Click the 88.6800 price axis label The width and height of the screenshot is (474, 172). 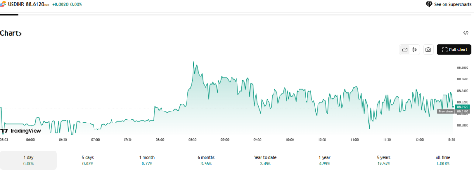tap(462, 68)
